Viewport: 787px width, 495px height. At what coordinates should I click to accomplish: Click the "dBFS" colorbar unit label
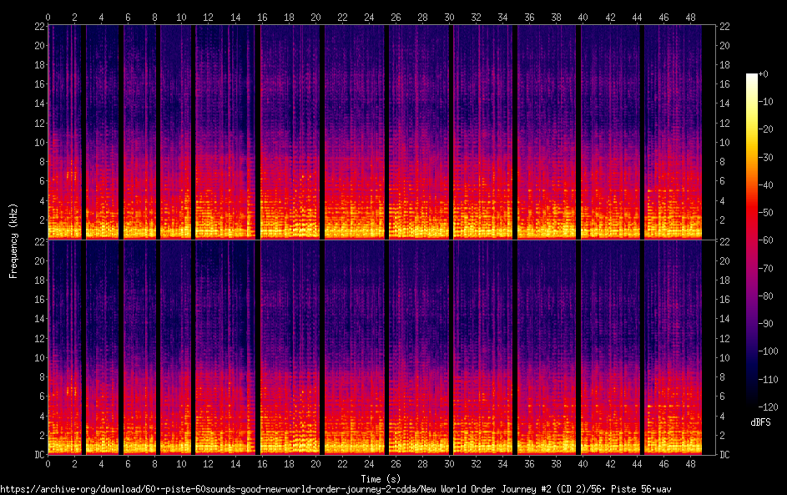pos(760,422)
